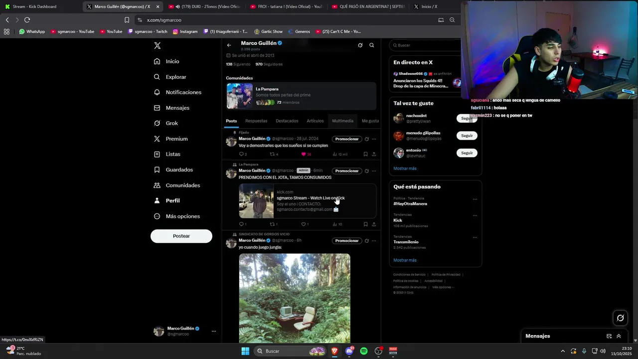Share the pinned post
Viewport: 638px width, 359px height.
[x=374, y=155]
